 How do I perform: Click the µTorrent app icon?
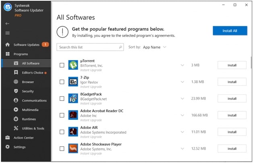pyautogui.click(x=73, y=65)
